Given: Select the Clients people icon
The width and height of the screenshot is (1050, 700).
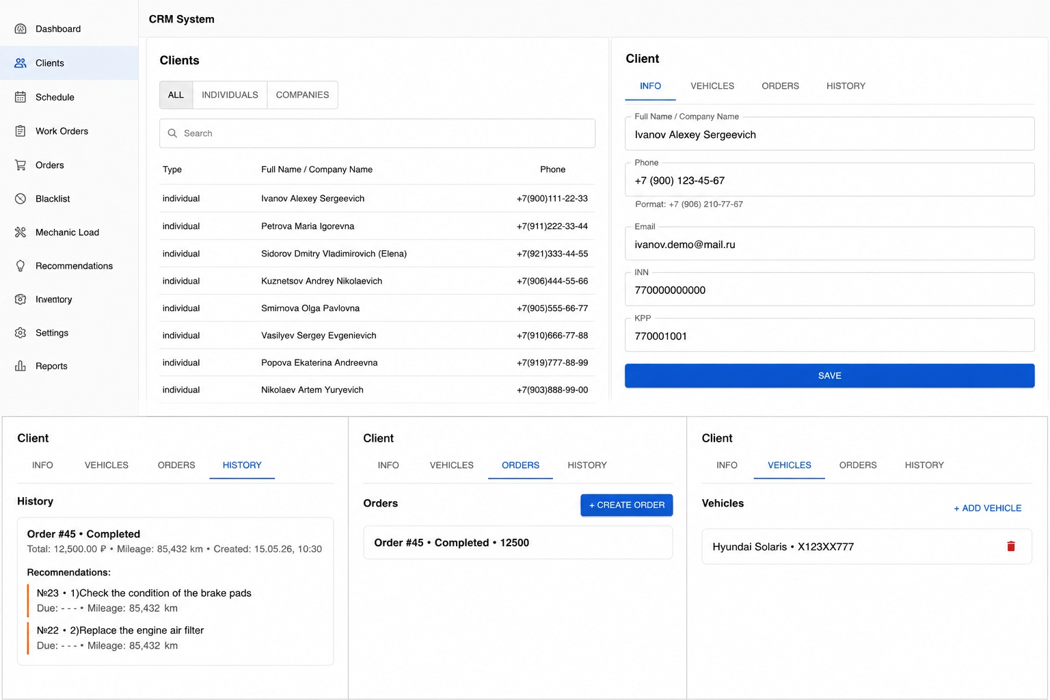Looking at the screenshot, I should click(21, 63).
